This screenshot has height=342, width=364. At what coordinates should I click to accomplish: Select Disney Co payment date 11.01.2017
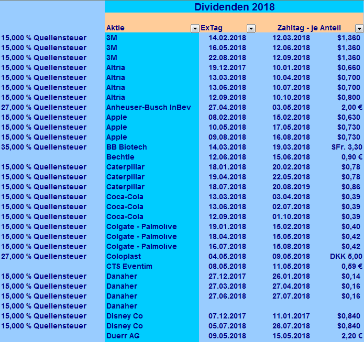[x=291, y=316]
